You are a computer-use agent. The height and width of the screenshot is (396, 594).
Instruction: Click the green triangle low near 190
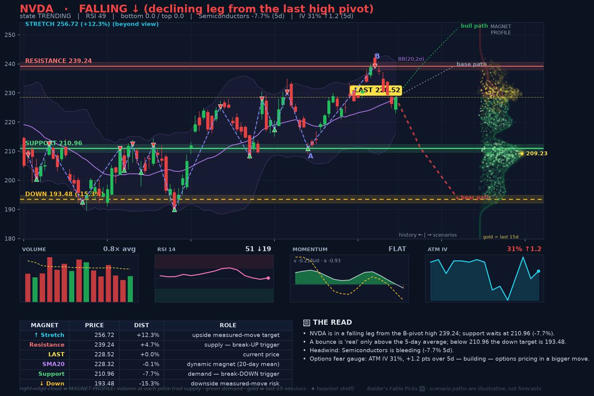(174, 209)
